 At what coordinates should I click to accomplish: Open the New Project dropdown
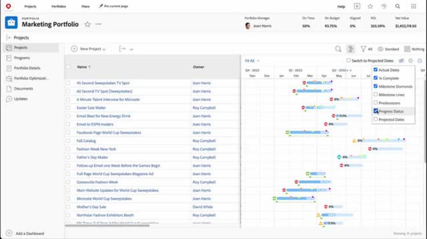(88, 49)
